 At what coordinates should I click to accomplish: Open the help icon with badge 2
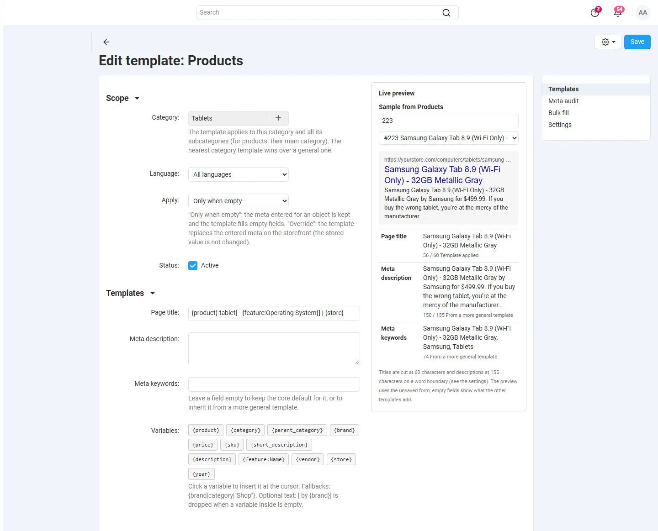coord(595,12)
